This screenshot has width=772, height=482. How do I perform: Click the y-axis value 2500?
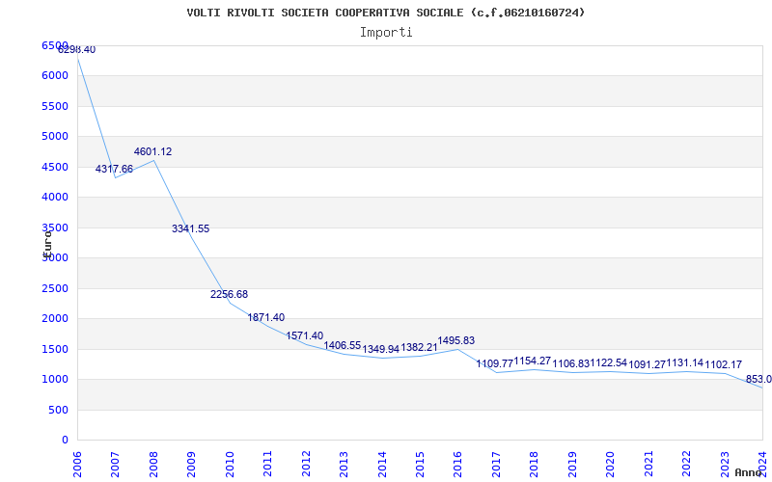click(55, 288)
